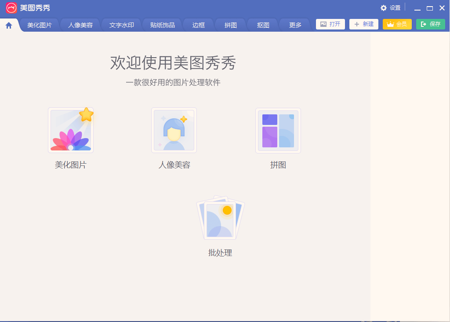Select the 贴纸饰品 tab
The image size is (450, 322).
[163, 25]
